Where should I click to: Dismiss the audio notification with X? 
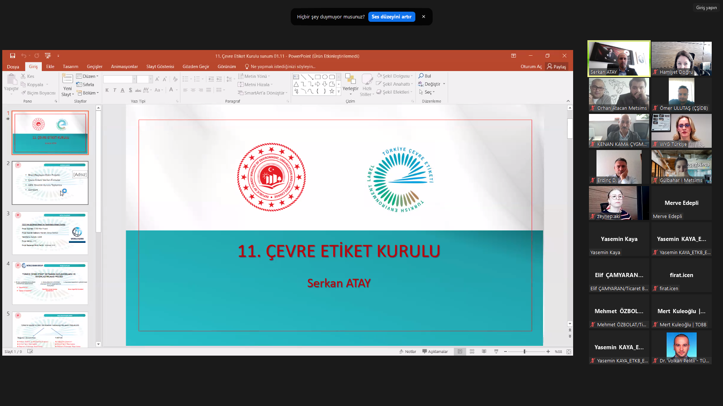[x=424, y=17]
